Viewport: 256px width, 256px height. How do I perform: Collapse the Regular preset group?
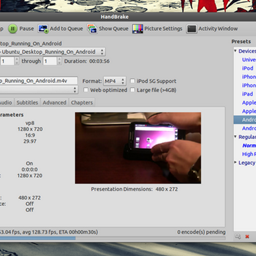pyautogui.click(x=236, y=137)
